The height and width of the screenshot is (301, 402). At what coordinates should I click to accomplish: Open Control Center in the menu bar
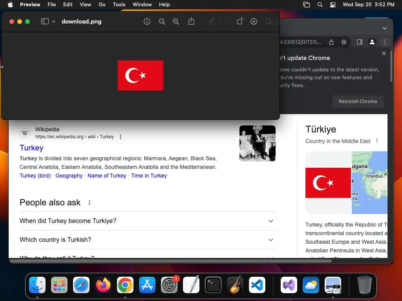pos(333,4)
